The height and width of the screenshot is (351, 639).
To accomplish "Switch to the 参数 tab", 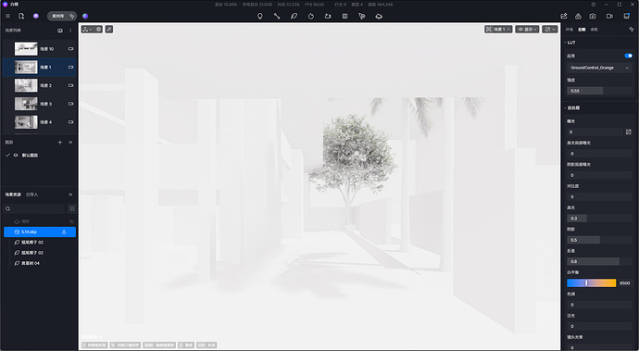I will click(595, 30).
